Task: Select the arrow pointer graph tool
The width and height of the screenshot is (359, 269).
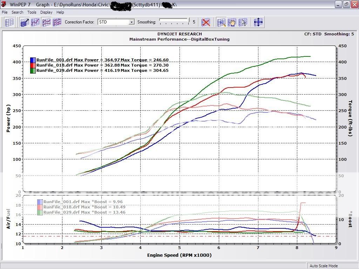Action: pos(243,22)
